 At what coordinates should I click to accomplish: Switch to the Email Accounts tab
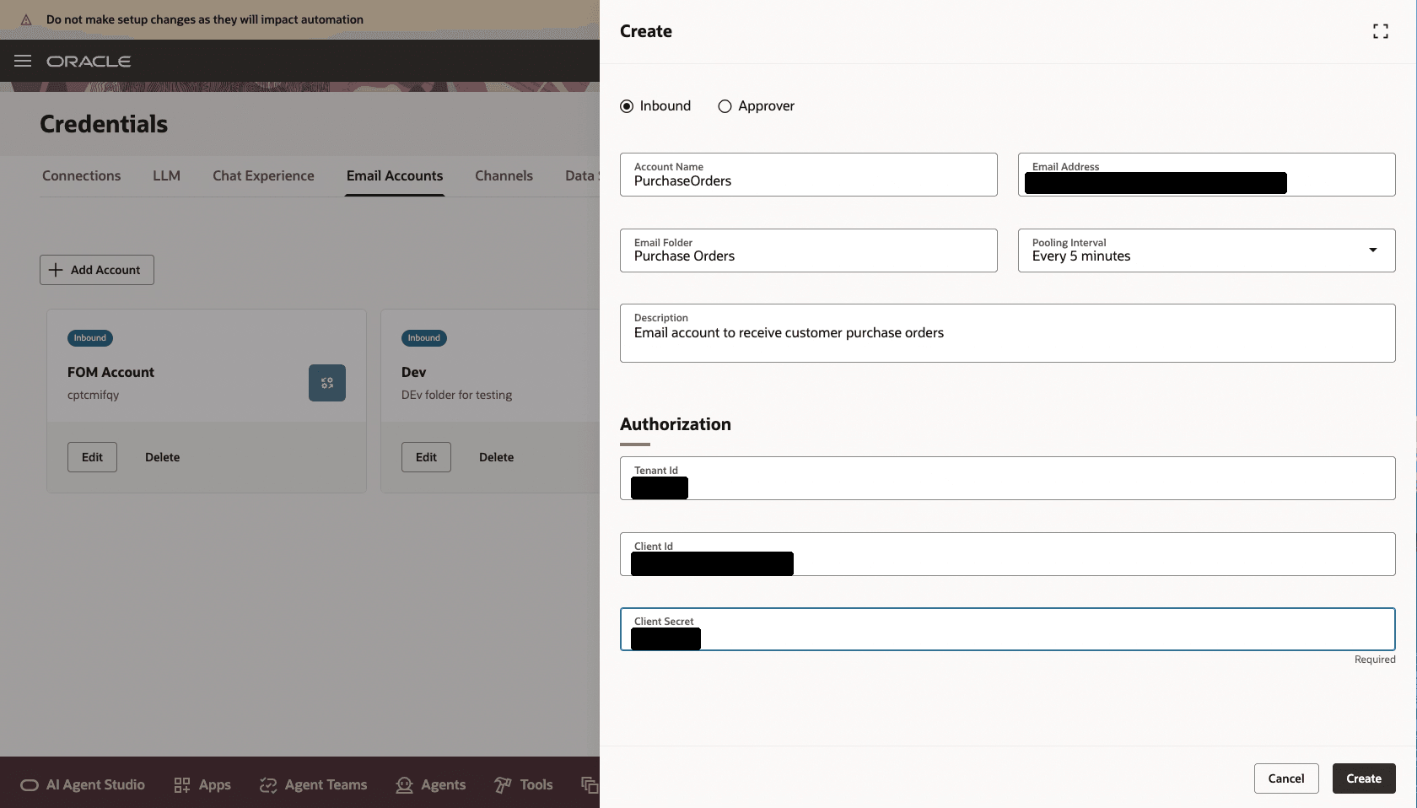click(x=395, y=175)
